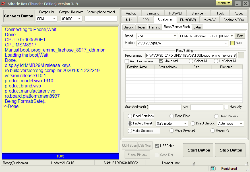Select the Qualcomm tab
The image size is (250, 172).
pos(165,19)
